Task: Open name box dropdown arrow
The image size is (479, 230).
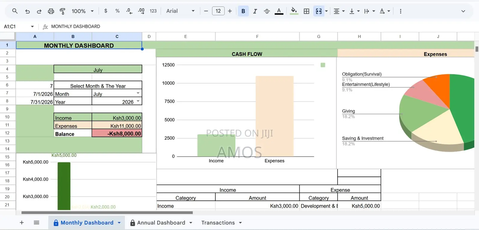Action: [x=32, y=27]
